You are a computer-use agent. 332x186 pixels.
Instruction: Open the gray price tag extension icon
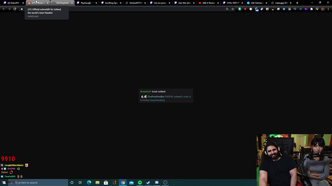[x=262, y=9]
